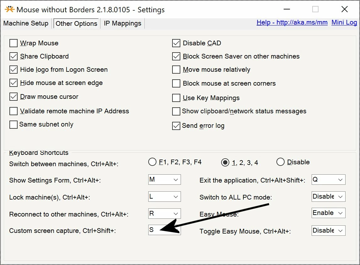The image size is (360, 265).
Task: Select the 1, 2, 3, 4 radio button
Action: point(225,163)
